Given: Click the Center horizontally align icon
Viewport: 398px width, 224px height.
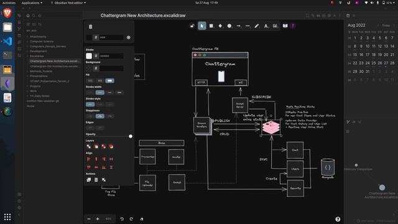Looking at the screenshot, I should [96, 159].
